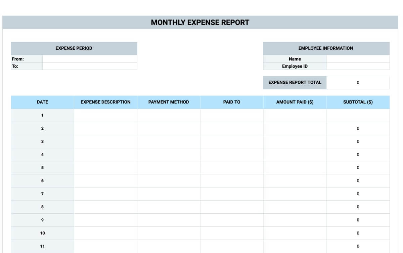Select the DATE column header
Viewport: 403px width, 253px height.
click(42, 102)
